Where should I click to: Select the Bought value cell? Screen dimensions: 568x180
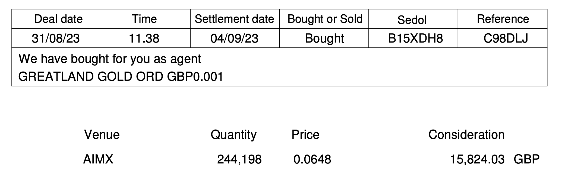click(x=324, y=38)
